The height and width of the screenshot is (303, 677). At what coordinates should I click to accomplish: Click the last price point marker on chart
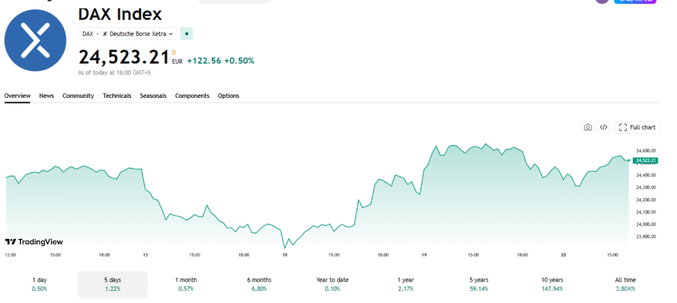(628, 160)
